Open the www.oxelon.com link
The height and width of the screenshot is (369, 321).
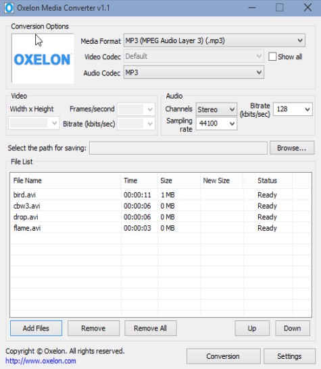pyautogui.click(x=41, y=361)
